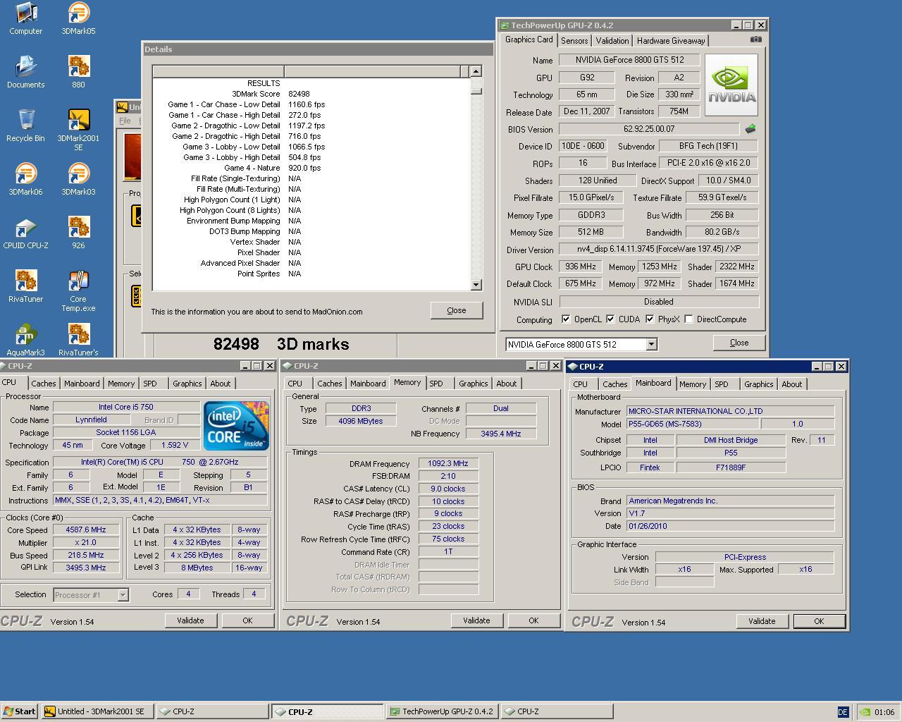Click the Details list scroll up arrow
This screenshot has height=722, width=902.
[x=476, y=71]
